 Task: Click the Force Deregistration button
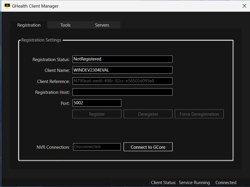click(199, 114)
